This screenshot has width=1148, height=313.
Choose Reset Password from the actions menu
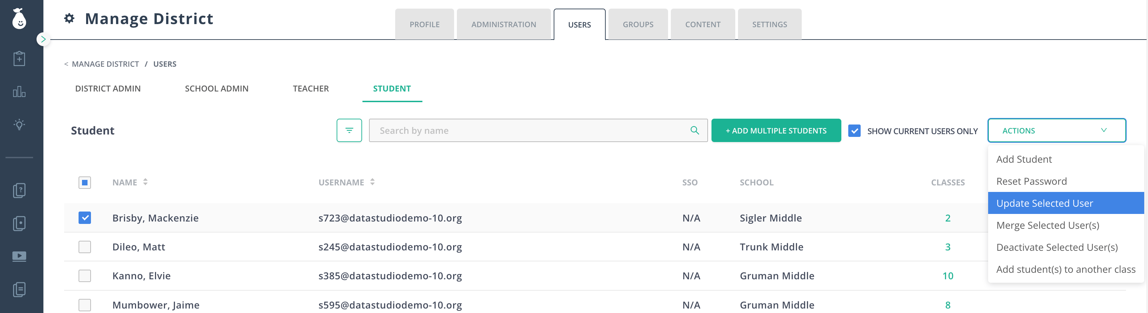coord(1066,181)
